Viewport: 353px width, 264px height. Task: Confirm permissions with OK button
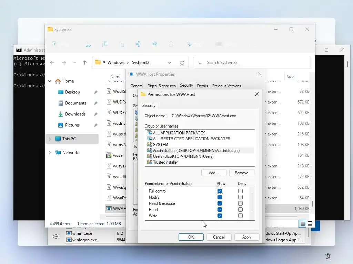[191, 237]
